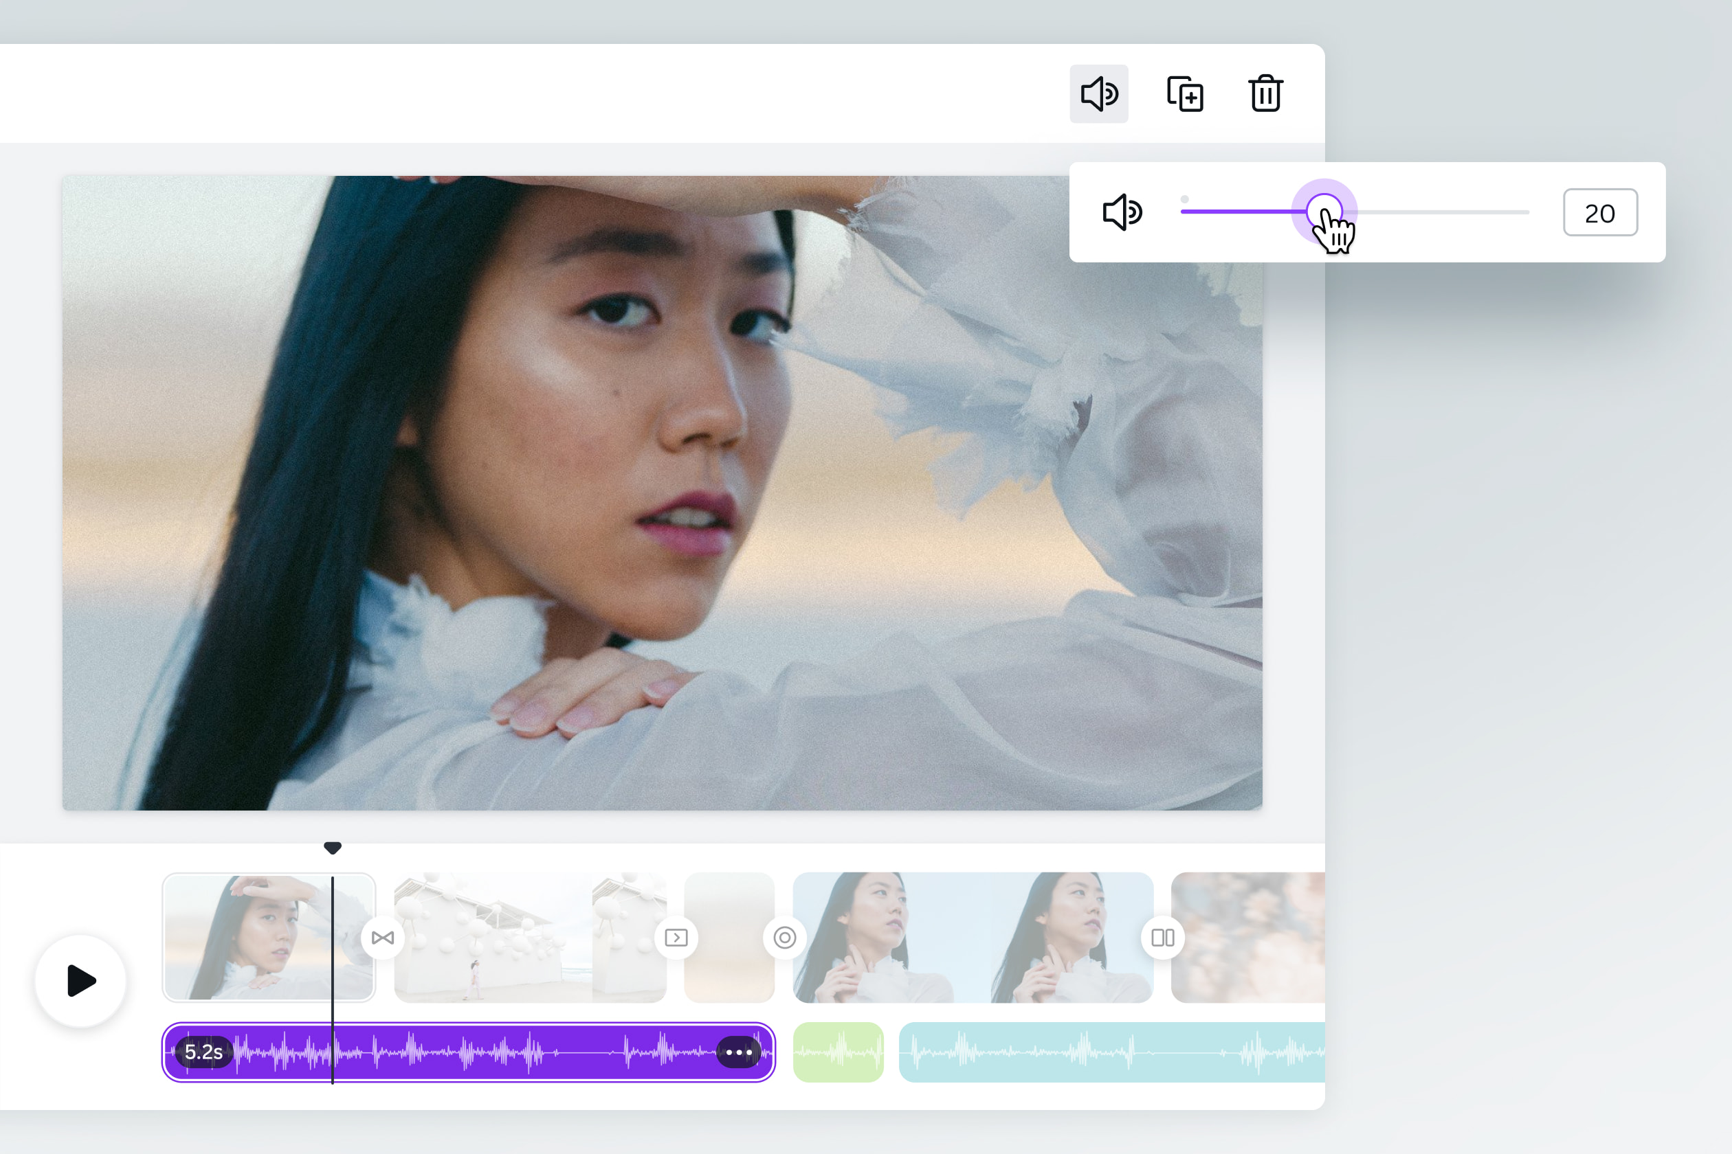The image size is (1732, 1154).
Task: Click the playhead marker above the timeline
Action: point(333,848)
